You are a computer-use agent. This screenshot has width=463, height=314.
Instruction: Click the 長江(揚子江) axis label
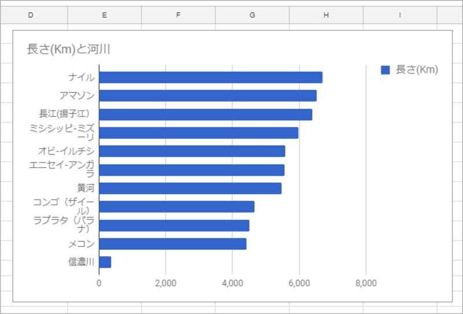click(64, 114)
